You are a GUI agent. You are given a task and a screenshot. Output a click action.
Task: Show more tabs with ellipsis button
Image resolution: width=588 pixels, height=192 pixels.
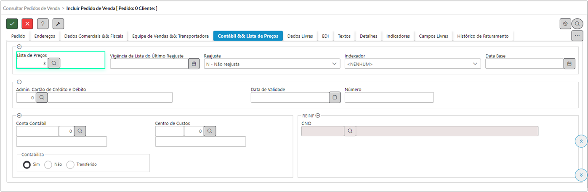(577, 36)
